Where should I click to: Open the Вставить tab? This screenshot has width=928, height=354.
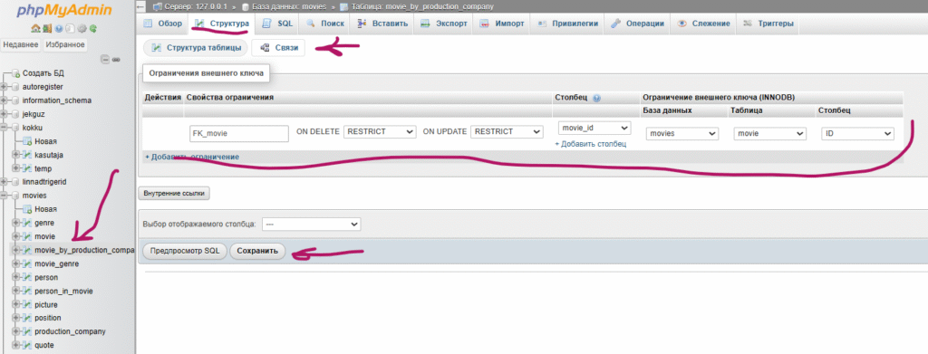coord(382,24)
